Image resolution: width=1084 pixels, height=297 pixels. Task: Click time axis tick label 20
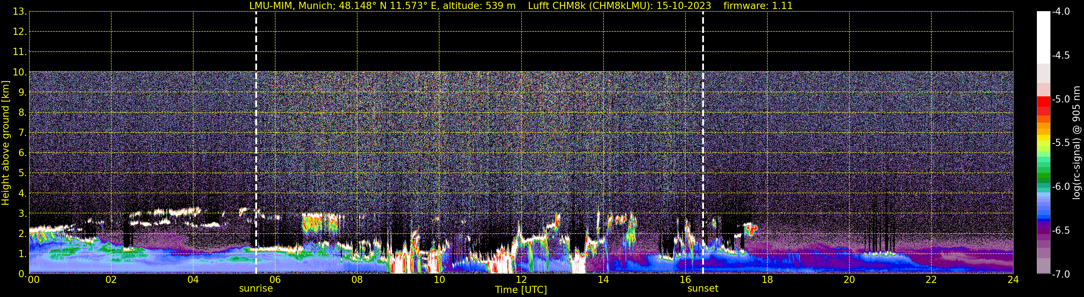pyautogui.click(x=850, y=280)
